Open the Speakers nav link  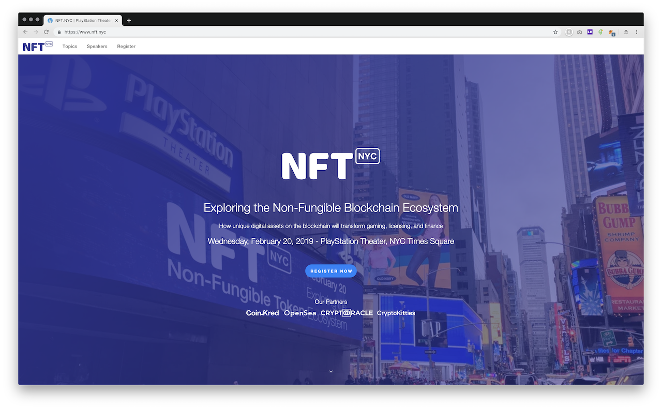(x=97, y=47)
